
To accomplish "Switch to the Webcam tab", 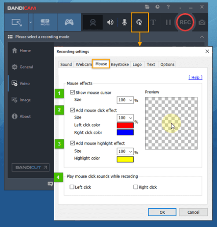I will click(x=84, y=64).
